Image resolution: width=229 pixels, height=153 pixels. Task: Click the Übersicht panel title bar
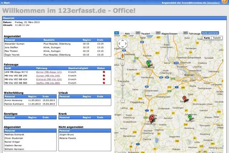click(x=114, y=18)
